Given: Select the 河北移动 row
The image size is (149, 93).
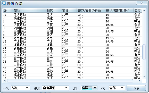Looking at the screenshot, I should 72,45.
